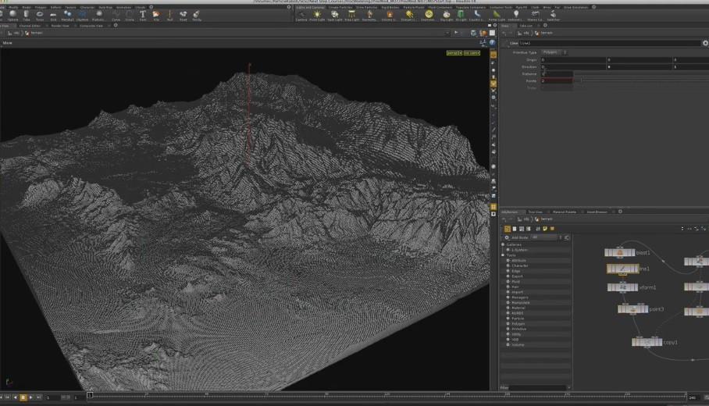Open the viewport help icon

click(492, 42)
